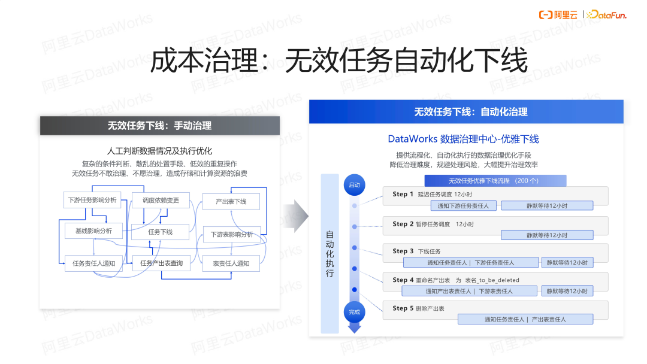
Task: Click the Step 1 延迟任务调度 label
Action: point(432,194)
